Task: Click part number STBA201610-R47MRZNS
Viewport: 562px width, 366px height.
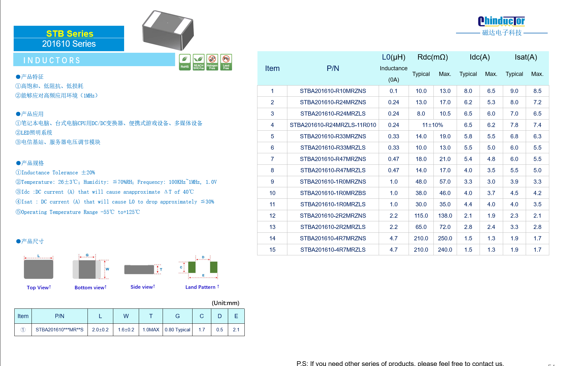Action: tap(333, 159)
